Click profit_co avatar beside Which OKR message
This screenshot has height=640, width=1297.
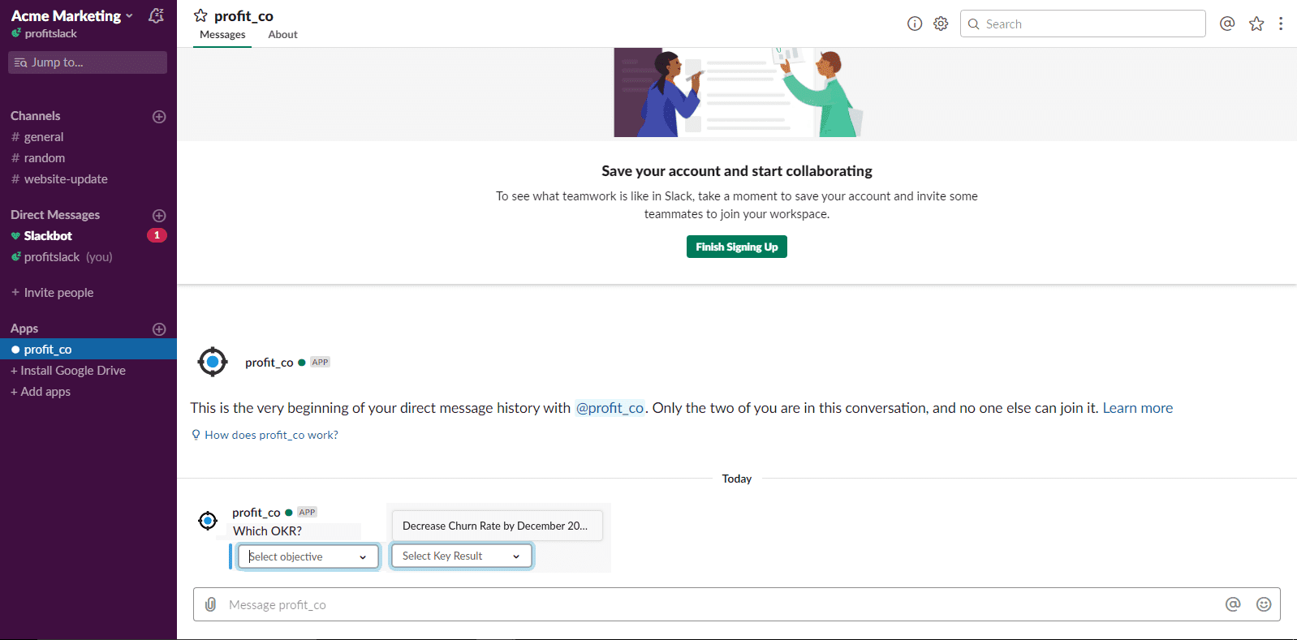tap(208, 520)
